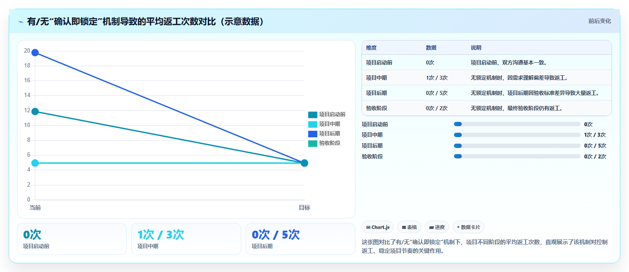Toggle the 项目后期 legend entry
The height and width of the screenshot is (272, 629).
[x=324, y=134]
